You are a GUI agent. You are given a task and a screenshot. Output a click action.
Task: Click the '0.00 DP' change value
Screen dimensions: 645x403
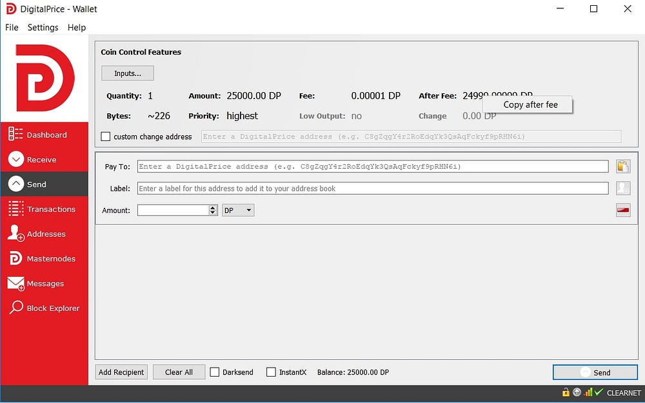coord(479,116)
